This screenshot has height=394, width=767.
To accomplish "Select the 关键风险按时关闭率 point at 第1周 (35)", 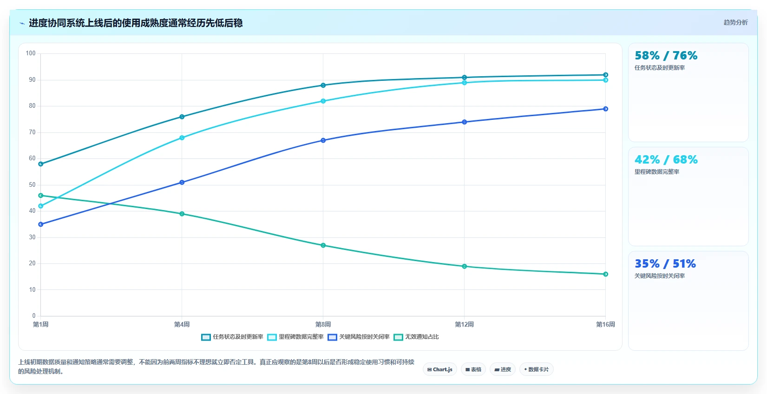I will (x=41, y=224).
